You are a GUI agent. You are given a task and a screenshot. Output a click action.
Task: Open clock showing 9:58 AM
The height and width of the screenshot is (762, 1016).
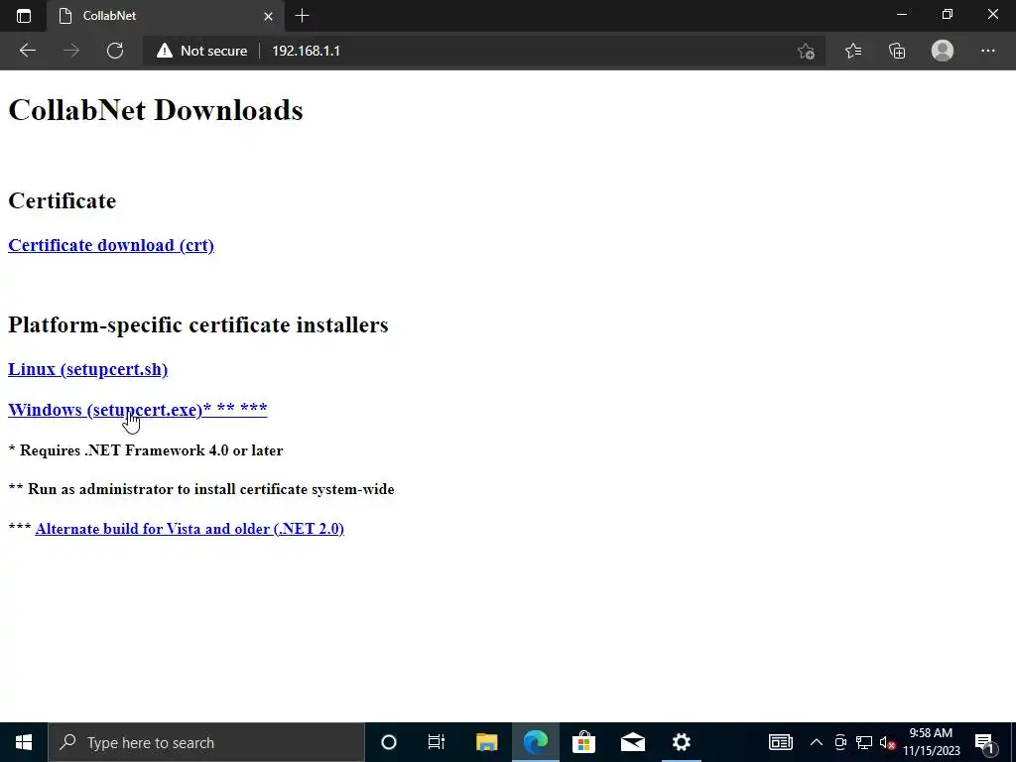click(931, 742)
